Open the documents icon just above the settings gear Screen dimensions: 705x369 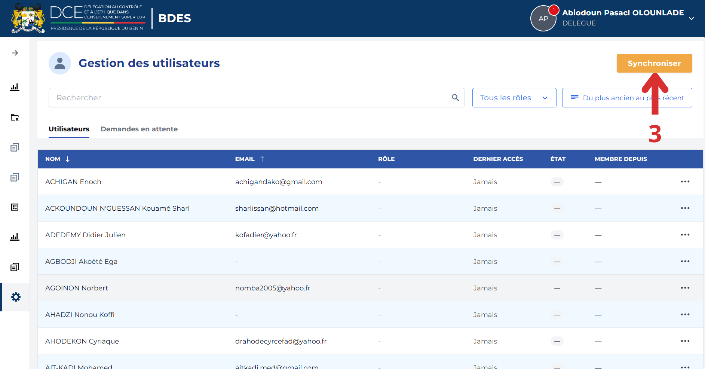tap(15, 267)
